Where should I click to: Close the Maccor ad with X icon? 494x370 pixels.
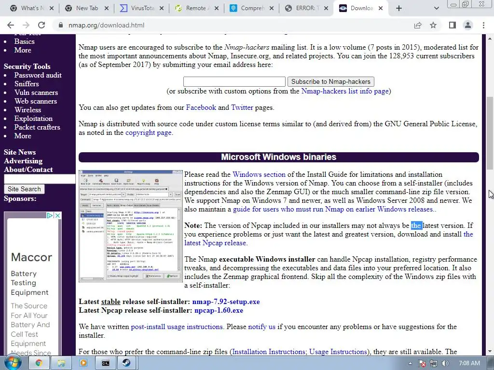[58, 215]
